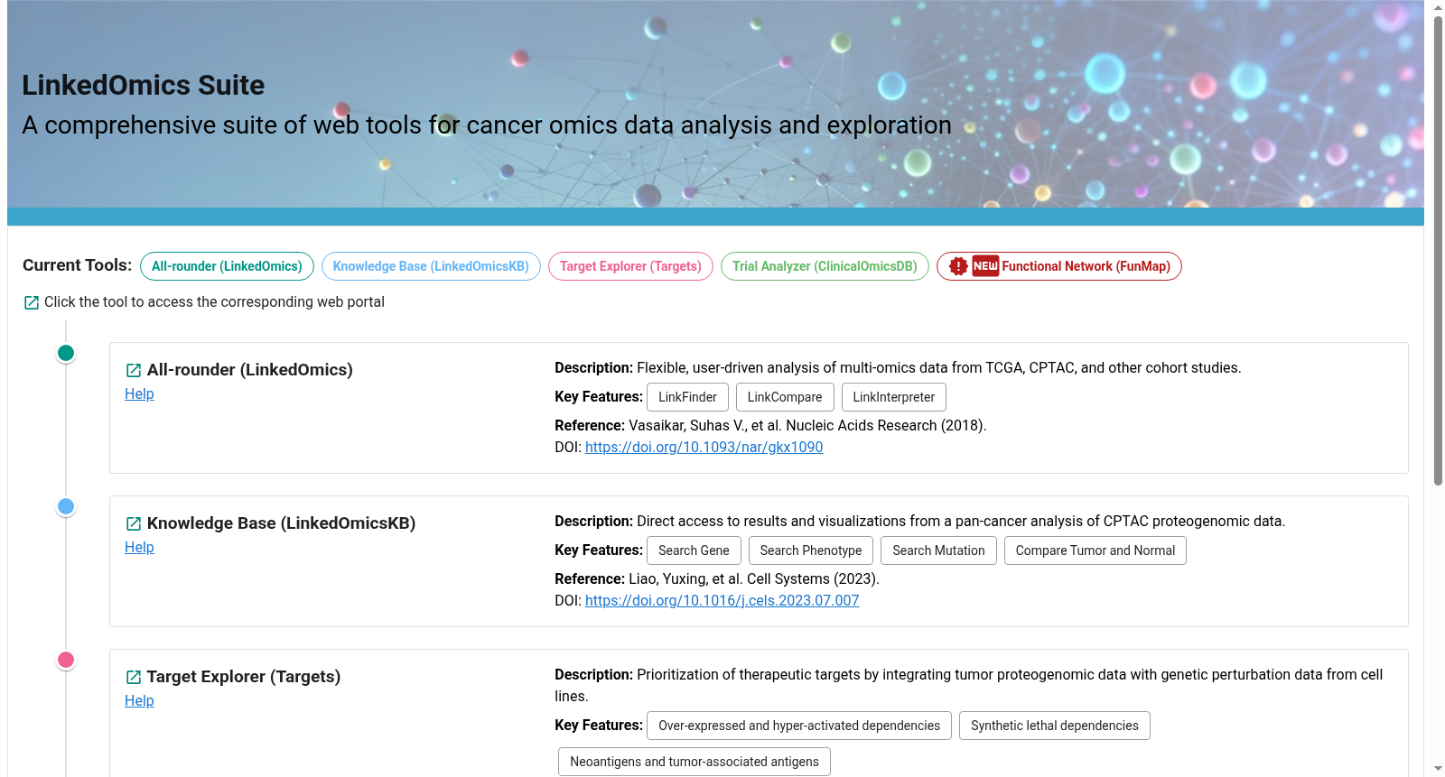This screenshot has height=777, width=1445.
Task: Select the LinkCompare feature button
Action: click(785, 397)
